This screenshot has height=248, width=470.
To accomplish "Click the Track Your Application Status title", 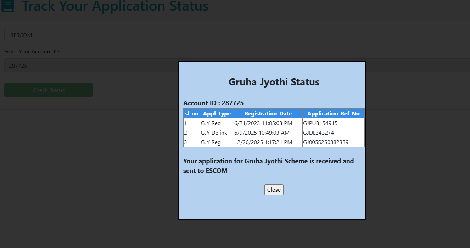I will pos(115,6).
